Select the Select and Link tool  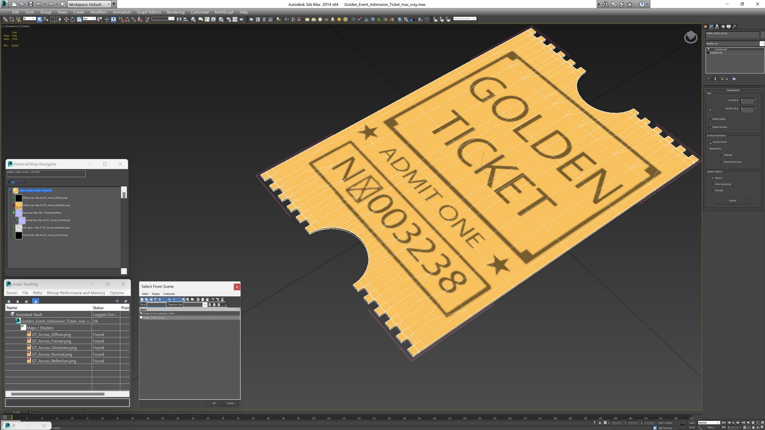(5, 19)
